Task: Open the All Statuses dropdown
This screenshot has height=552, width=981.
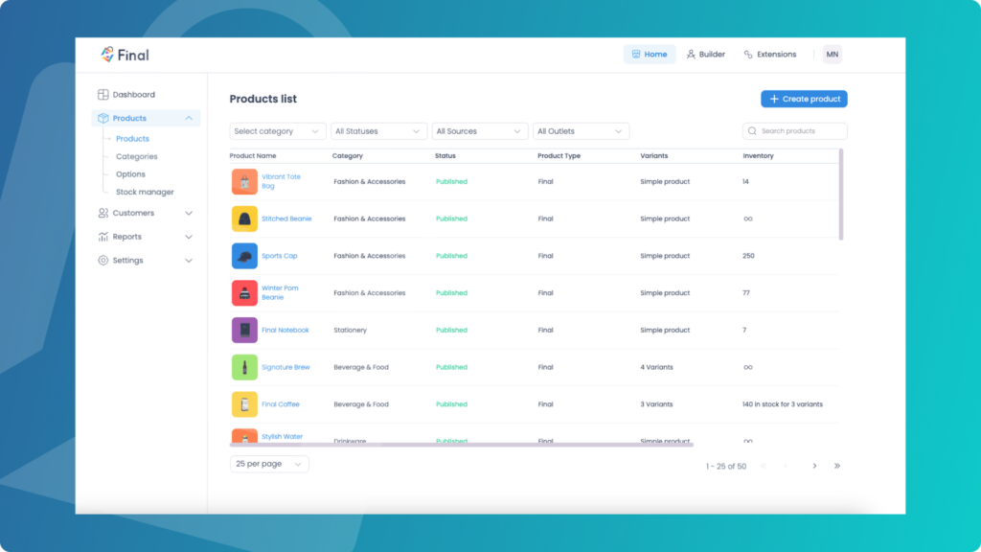Action: click(379, 131)
